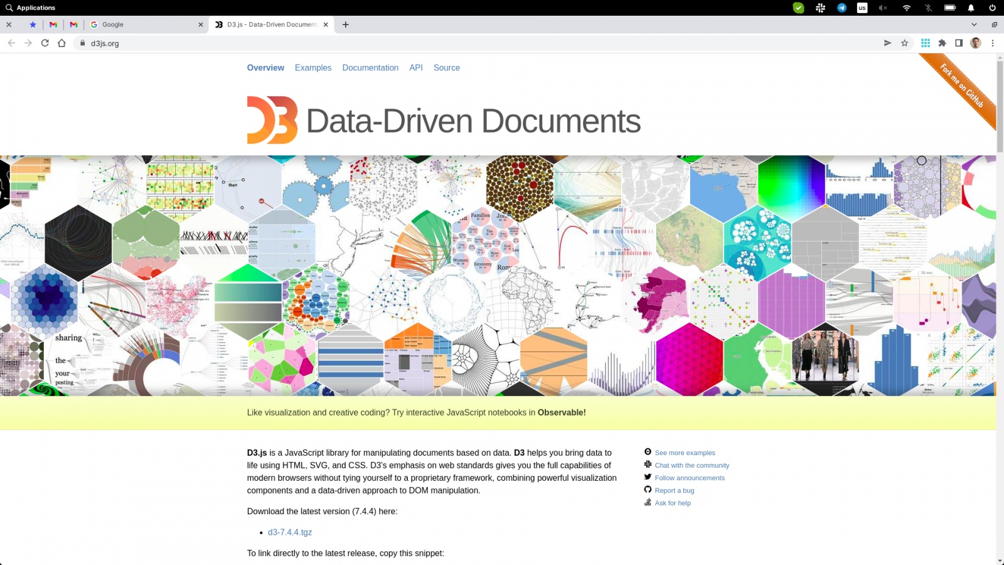Download the d3-7.4.4.tgz file
Screen dimensions: 1004x565
point(290,532)
